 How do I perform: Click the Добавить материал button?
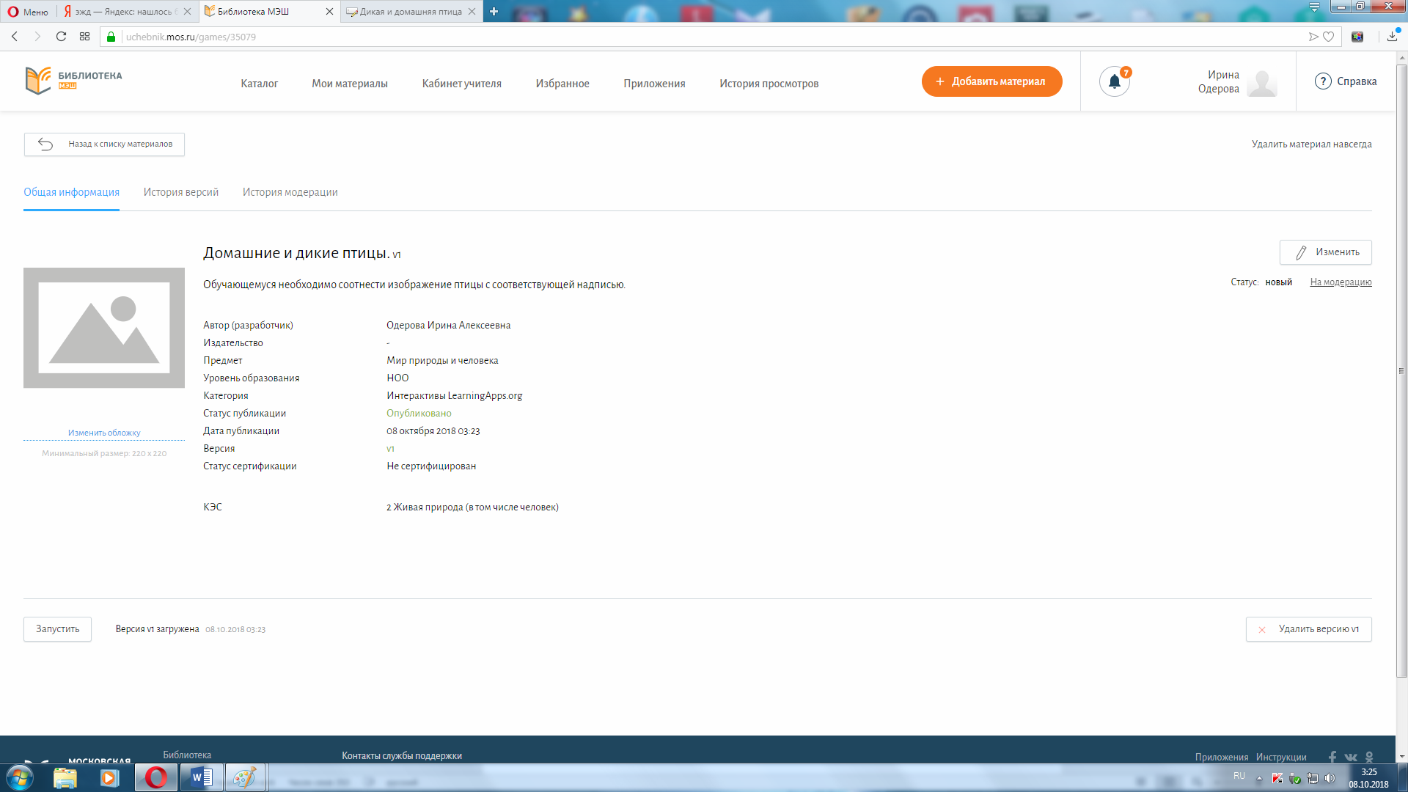click(991, 81)
